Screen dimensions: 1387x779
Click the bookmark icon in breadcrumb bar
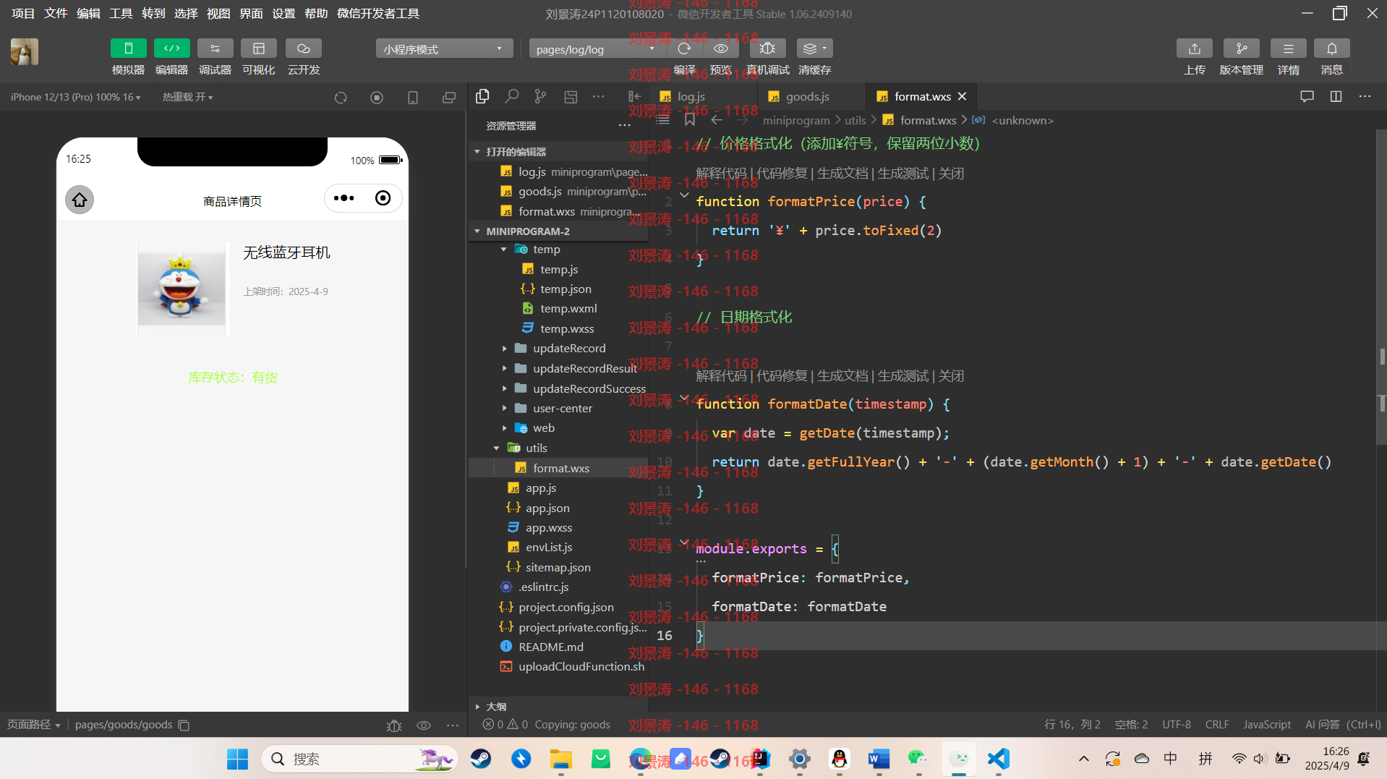(690, 119)
